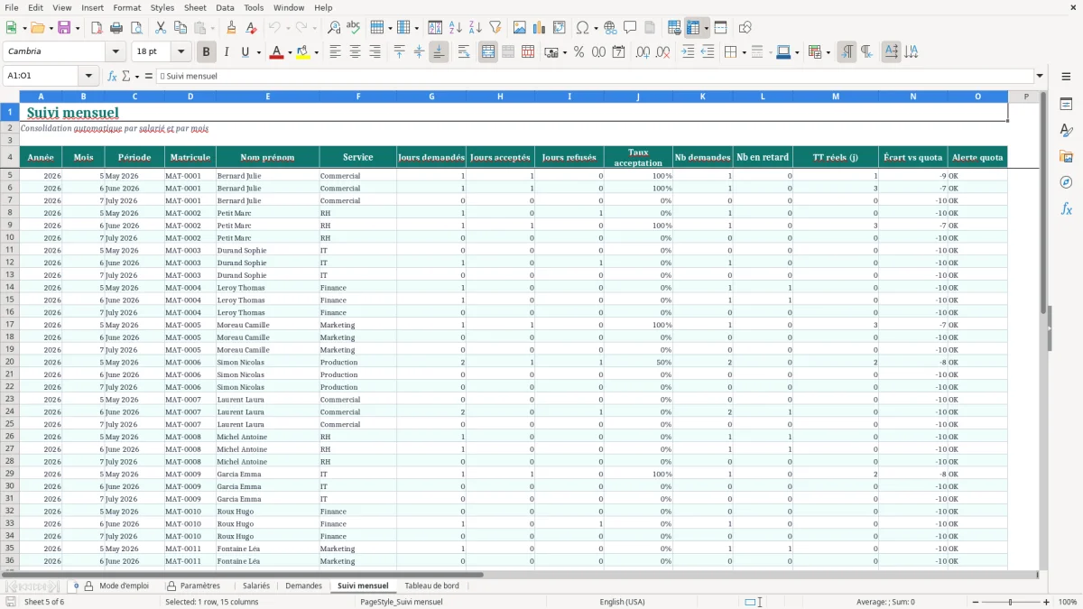Switch to Tableau de bord sheet tab
1083x609 pixels.
tap(431, 586)
